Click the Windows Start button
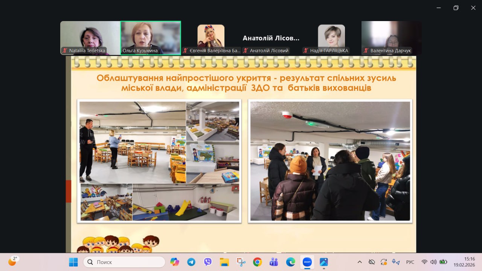The width and height of the screenshot is (482, 271). [73, 262]
